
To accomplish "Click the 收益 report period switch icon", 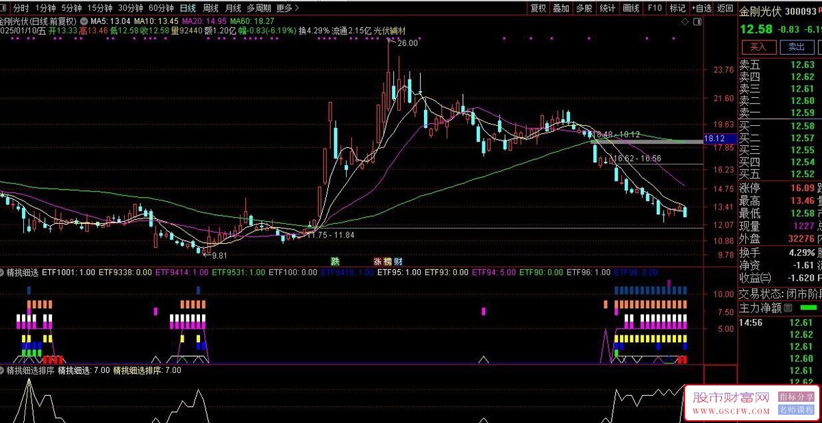I will click(x=765, y=278).
